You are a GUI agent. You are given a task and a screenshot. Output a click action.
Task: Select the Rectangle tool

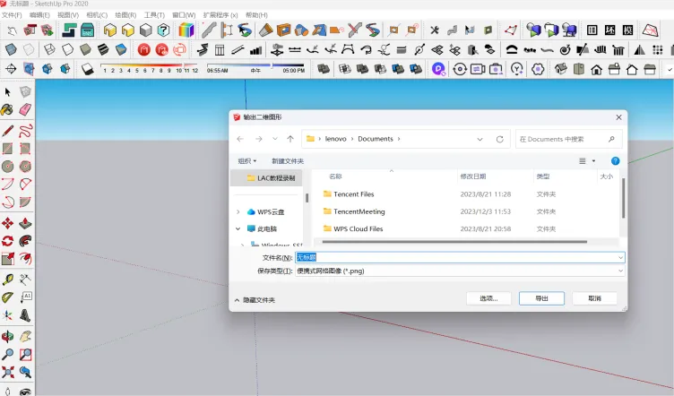tap(8, 149)
